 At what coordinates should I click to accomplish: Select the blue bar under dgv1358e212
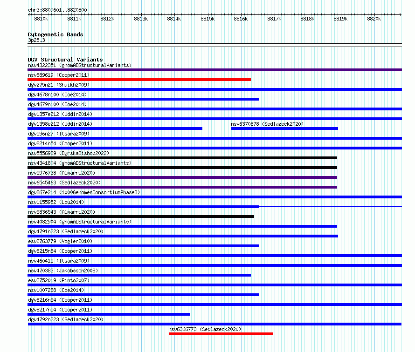click(x=115, y=129)
